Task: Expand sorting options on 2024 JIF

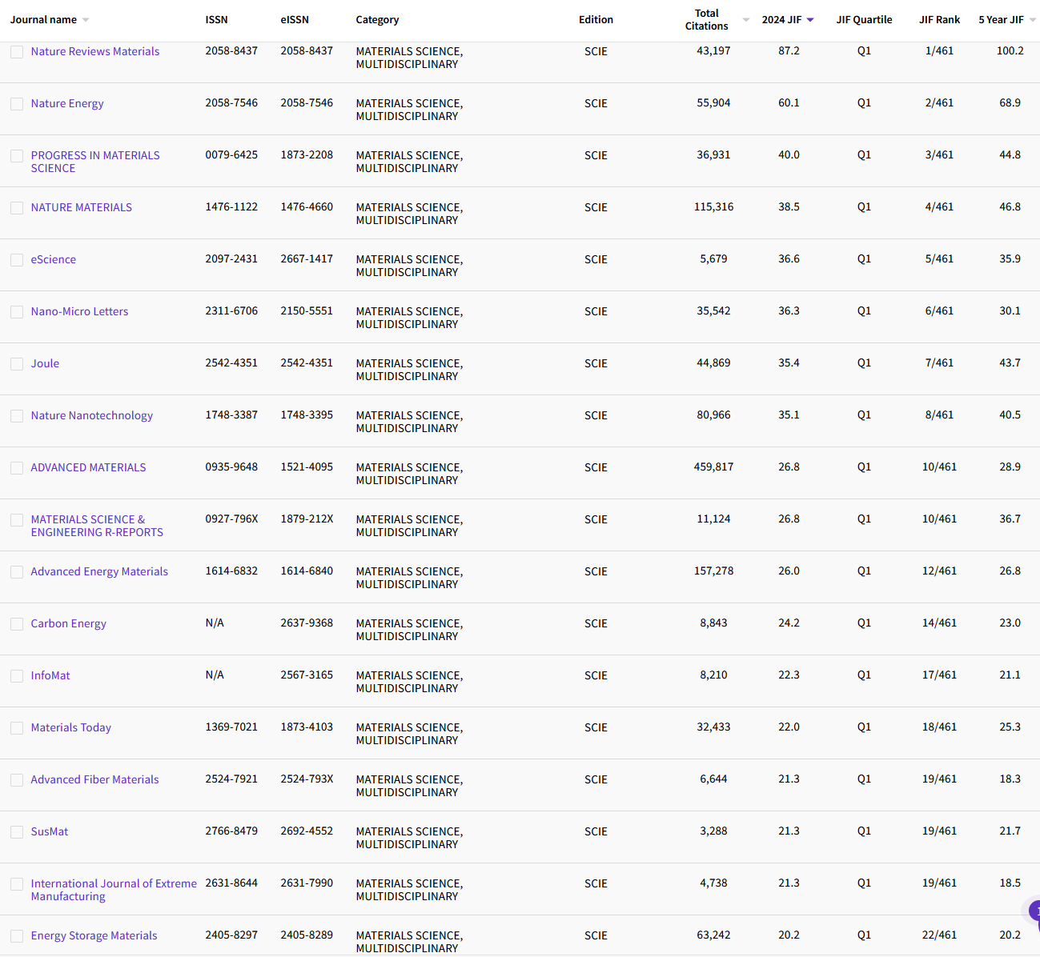Action: (x=809, y=20)
